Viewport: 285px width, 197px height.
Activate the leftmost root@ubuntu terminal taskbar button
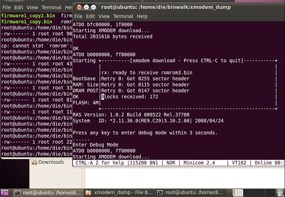(x=49, y=193)
